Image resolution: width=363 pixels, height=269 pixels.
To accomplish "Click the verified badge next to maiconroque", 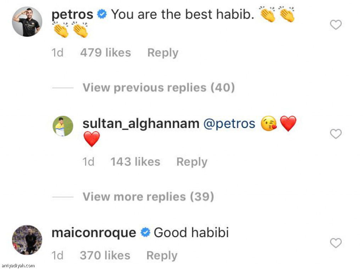I will click(x=145, y=232).
